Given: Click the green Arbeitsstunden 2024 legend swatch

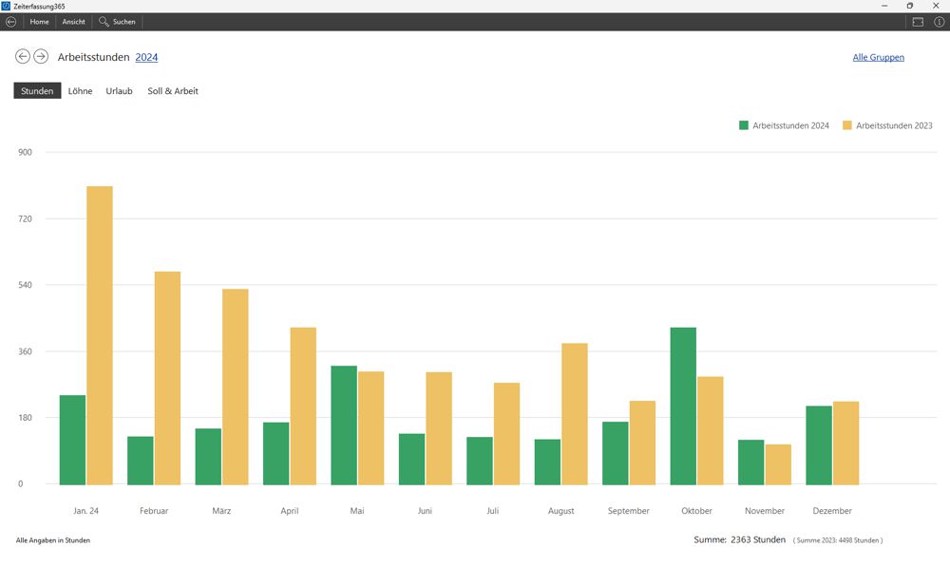Looking at the screenshot, I should [x=744, y=125].
